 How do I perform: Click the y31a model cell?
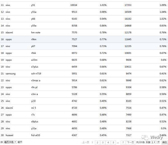click(34, 128)
